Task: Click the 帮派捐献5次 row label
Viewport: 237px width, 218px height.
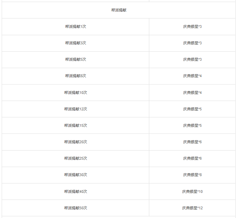Action: (x=76, y=59)
